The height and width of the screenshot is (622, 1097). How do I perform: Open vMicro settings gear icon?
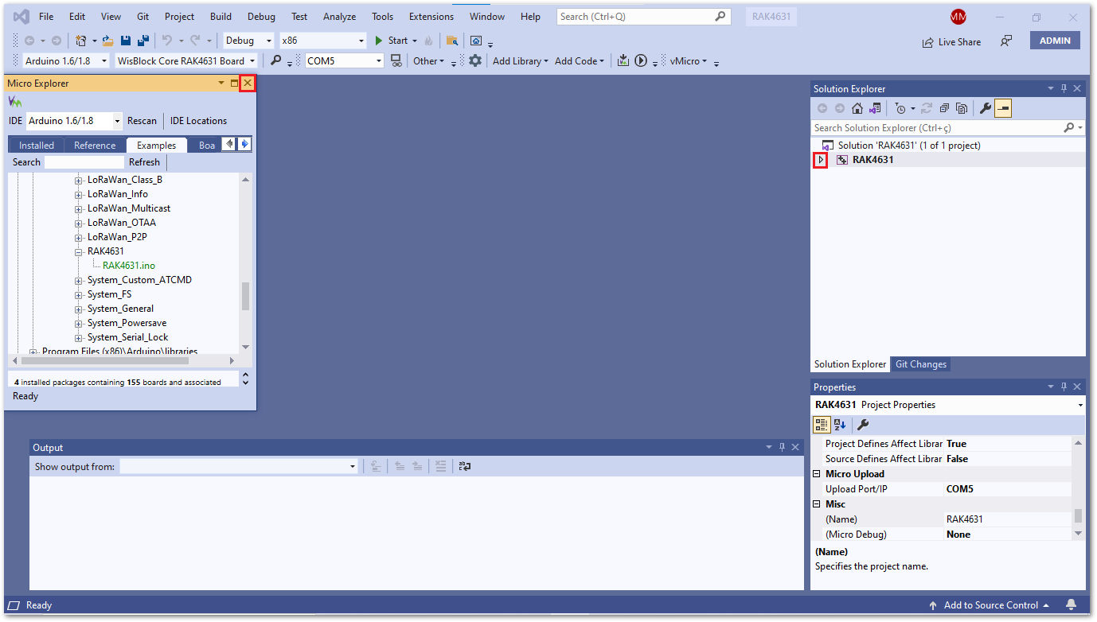(x=475, y=61)
